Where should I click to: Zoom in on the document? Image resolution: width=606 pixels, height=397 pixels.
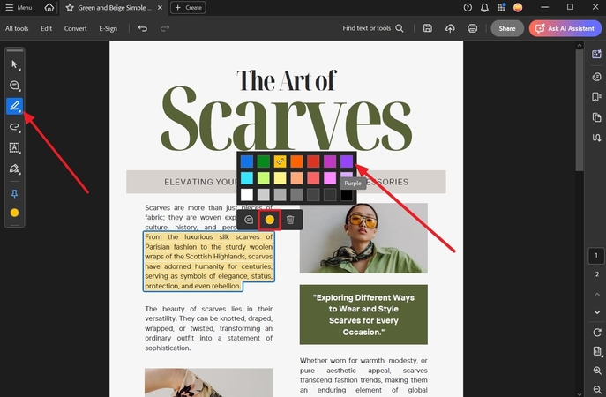pos(597,371)
